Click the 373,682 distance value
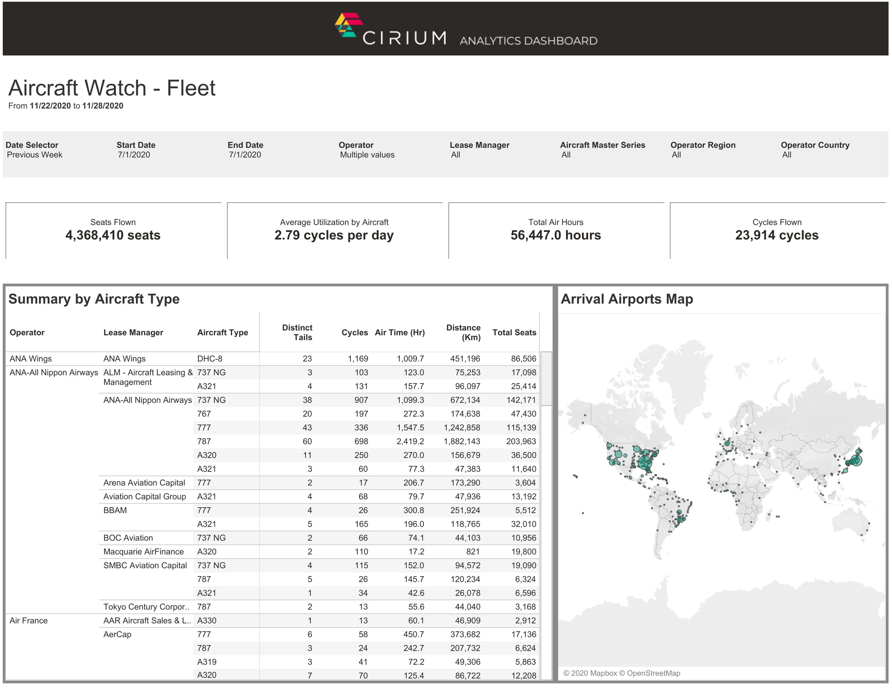The image size is (892, 694). [465, 634]
